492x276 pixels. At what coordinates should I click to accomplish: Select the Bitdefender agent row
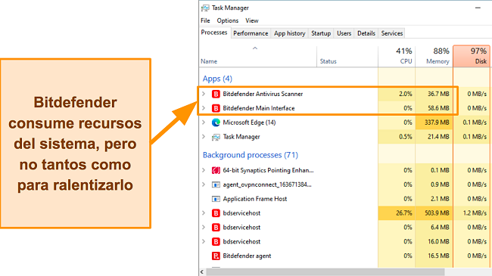[344, 256]
